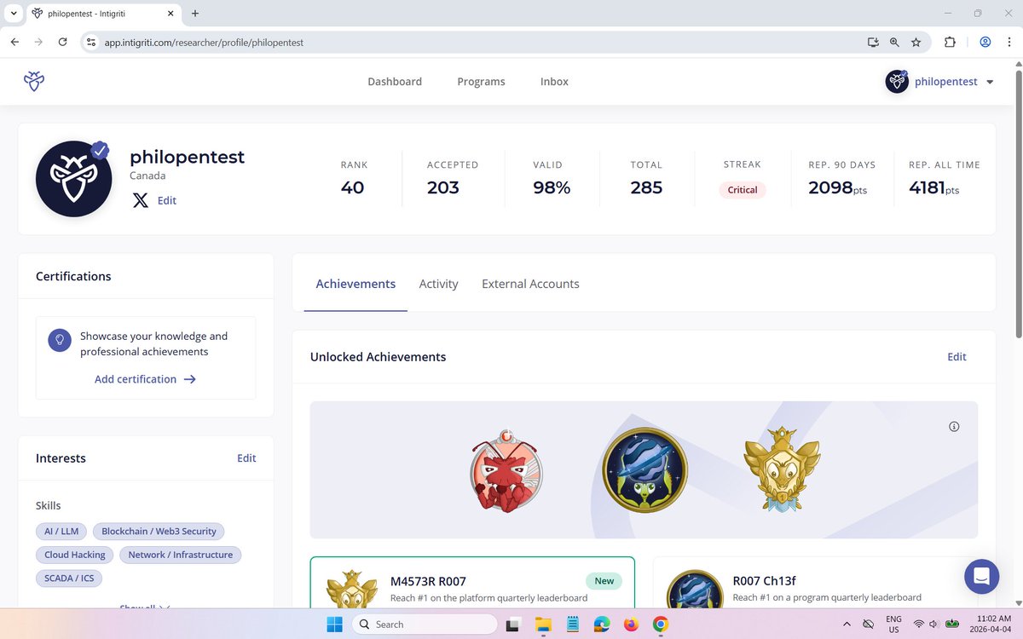Click the ENG US language indicator

pos(893,625)
